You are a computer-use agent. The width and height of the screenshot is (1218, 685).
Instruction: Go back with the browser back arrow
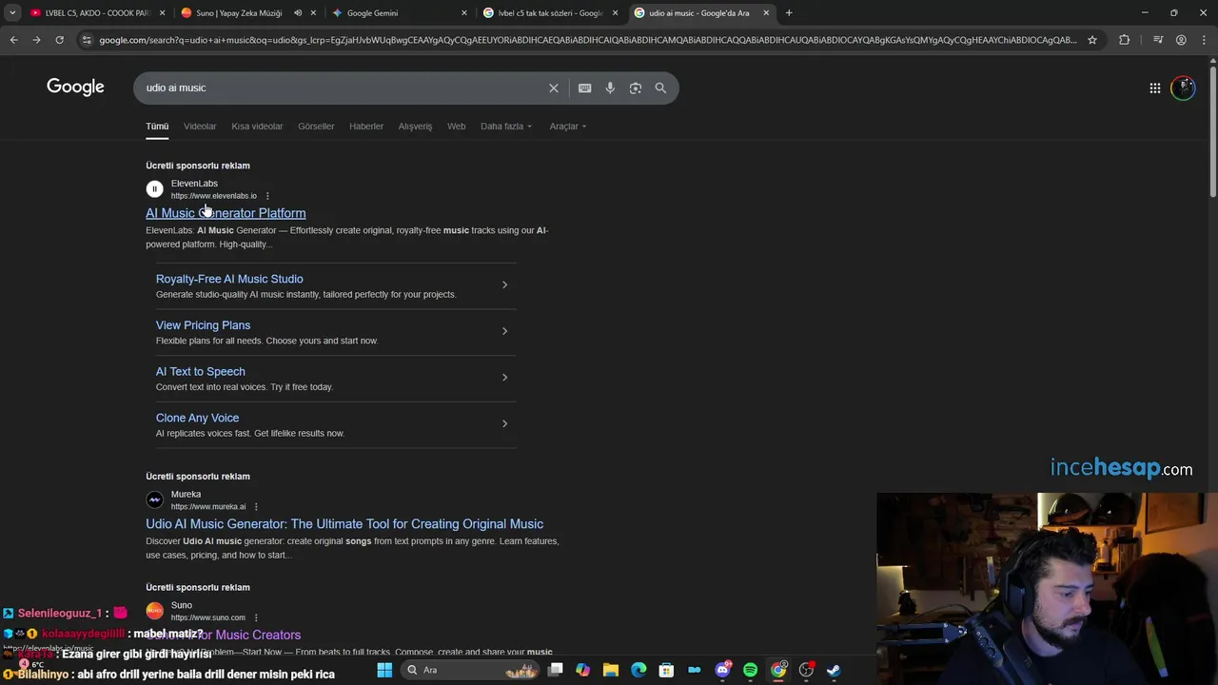pos(13,40)
